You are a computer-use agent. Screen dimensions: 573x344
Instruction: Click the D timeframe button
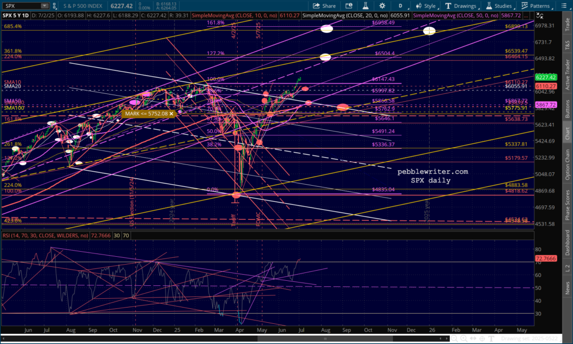point(401,6)
